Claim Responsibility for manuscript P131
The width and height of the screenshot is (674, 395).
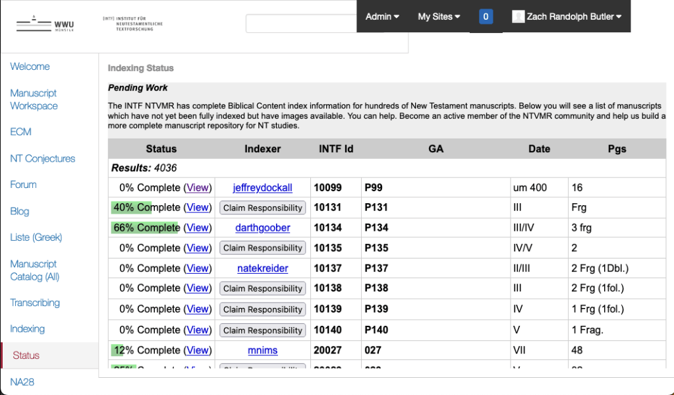pyautogui.click(x=262, y=208)
